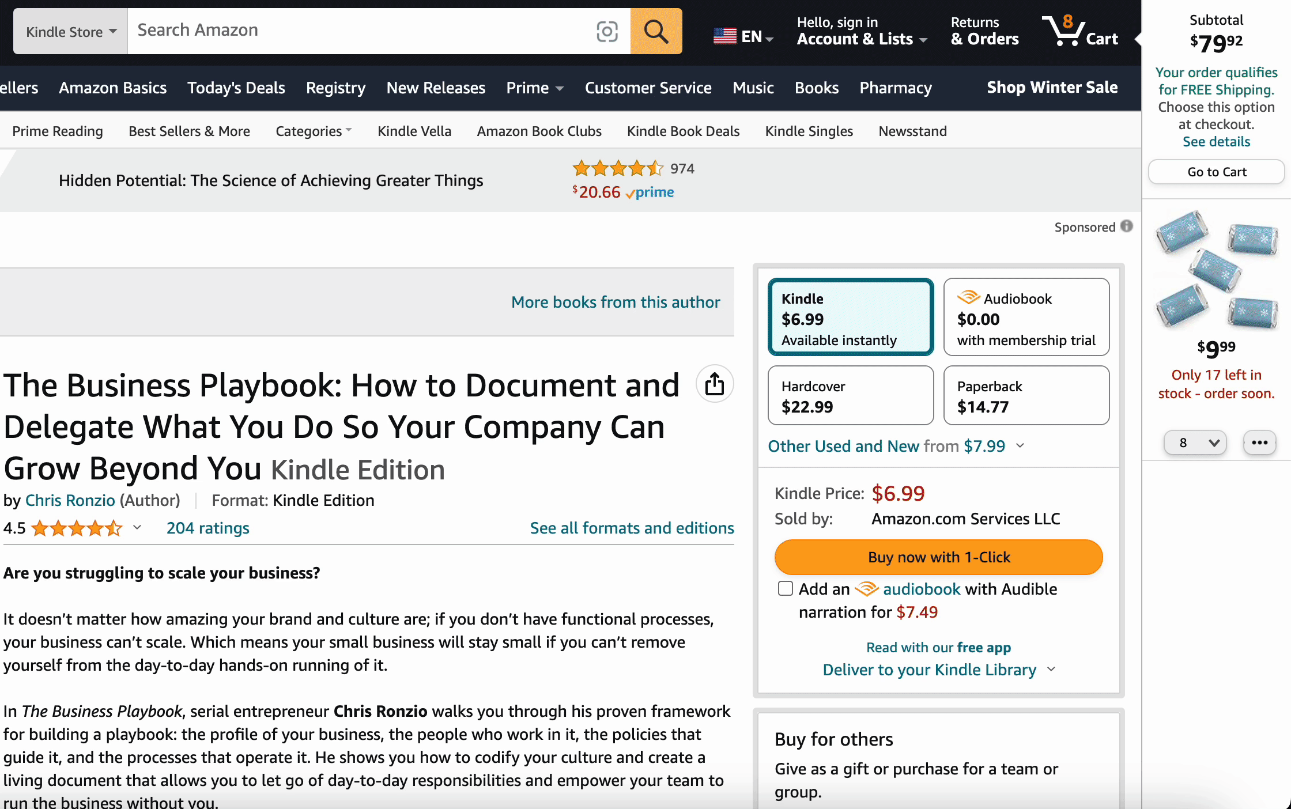Screen dimensions: 1291x809
Task: Open New Releases
Action: (436, 88)
